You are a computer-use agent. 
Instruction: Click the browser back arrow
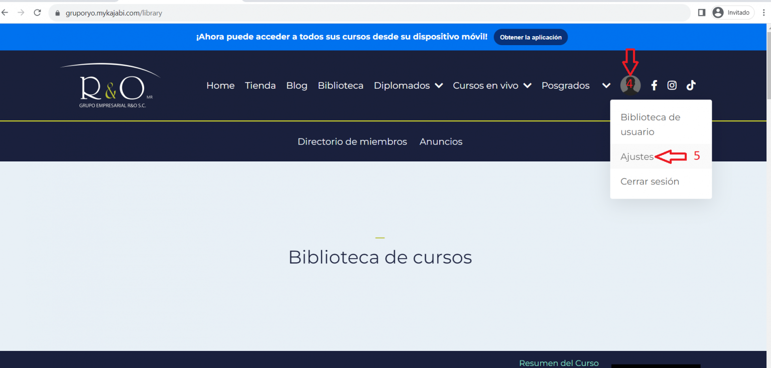tap(6, 13)
